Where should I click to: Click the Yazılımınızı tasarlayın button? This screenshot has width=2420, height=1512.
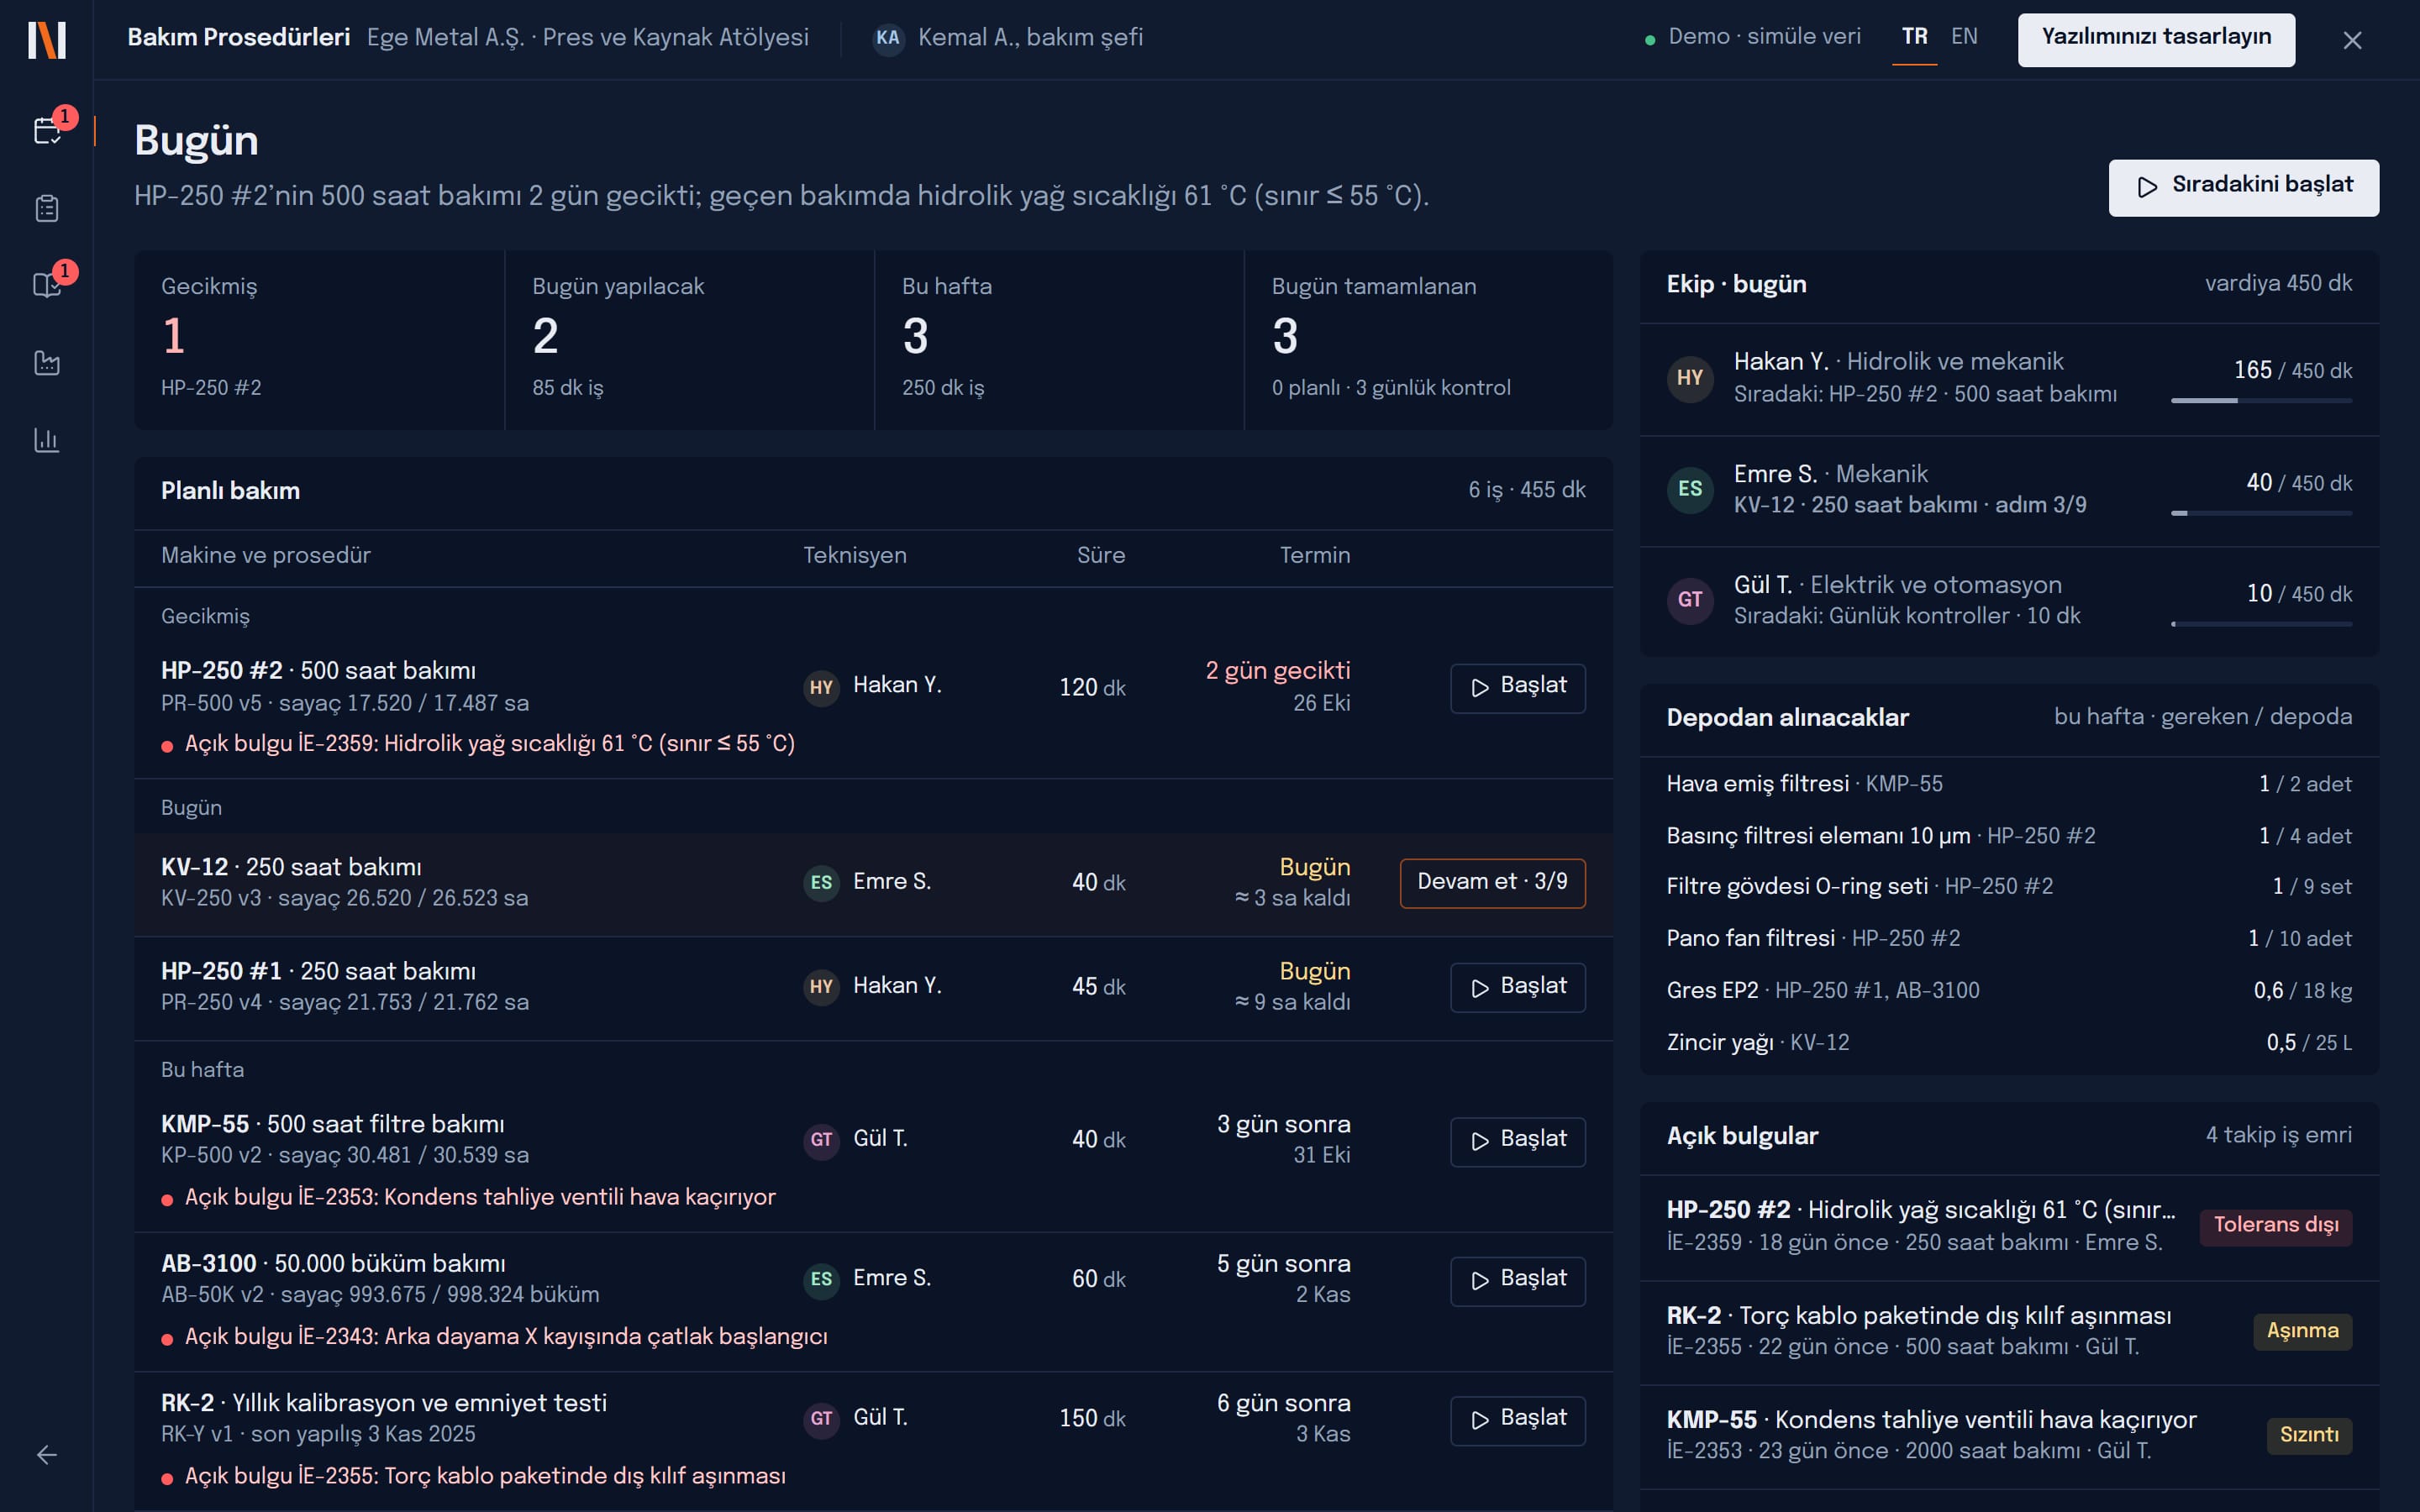(x=2156, y=40)
